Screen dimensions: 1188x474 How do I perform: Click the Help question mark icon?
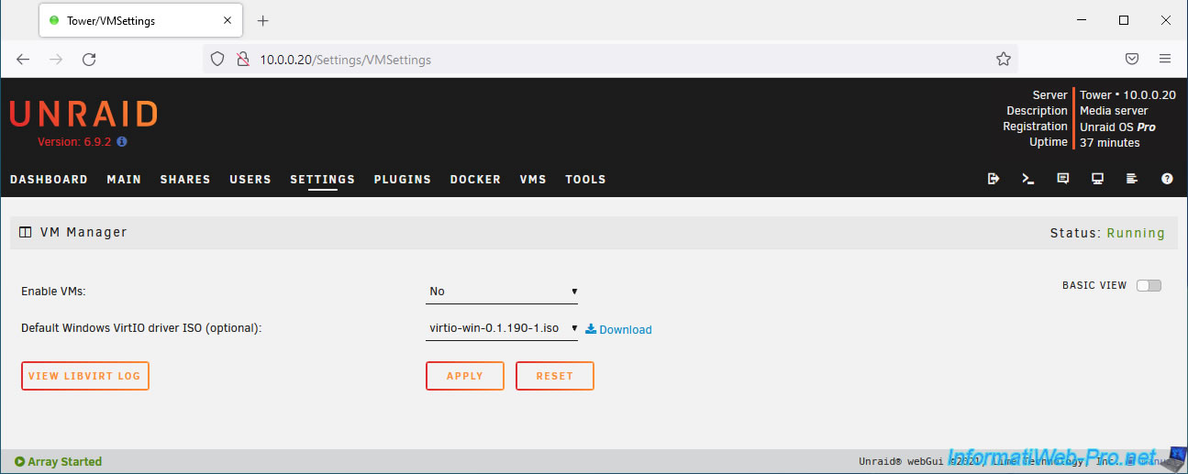1167,179
